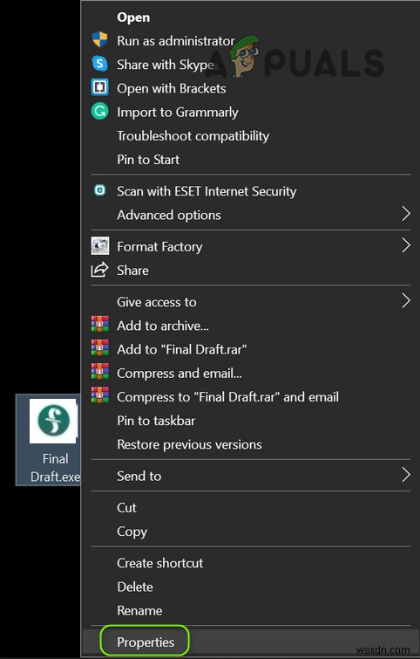The image size is (420, 659).
Task: Expand the Send to submenu arrow
Action: coord(405,475)
